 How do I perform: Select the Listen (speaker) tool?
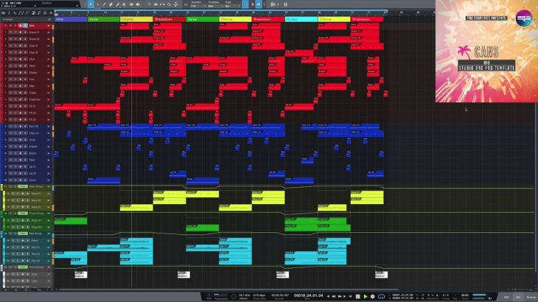[138, 4]
